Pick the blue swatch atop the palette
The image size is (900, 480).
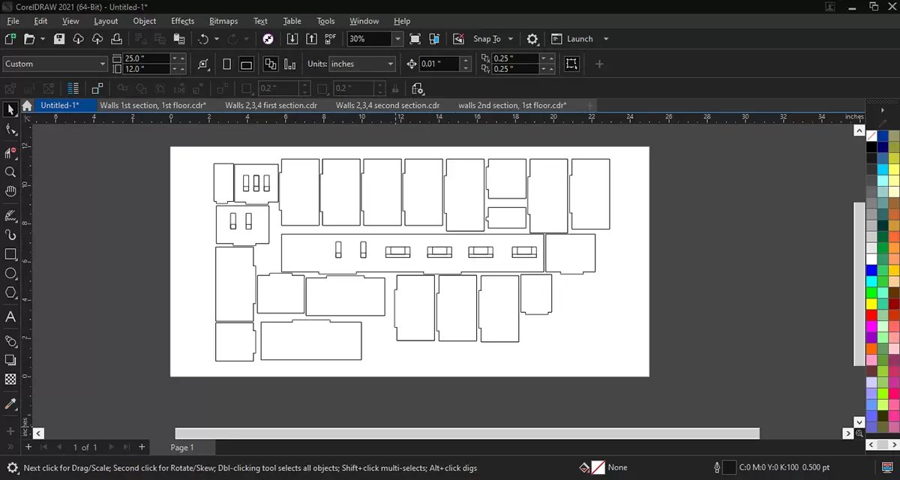[883, 136]
